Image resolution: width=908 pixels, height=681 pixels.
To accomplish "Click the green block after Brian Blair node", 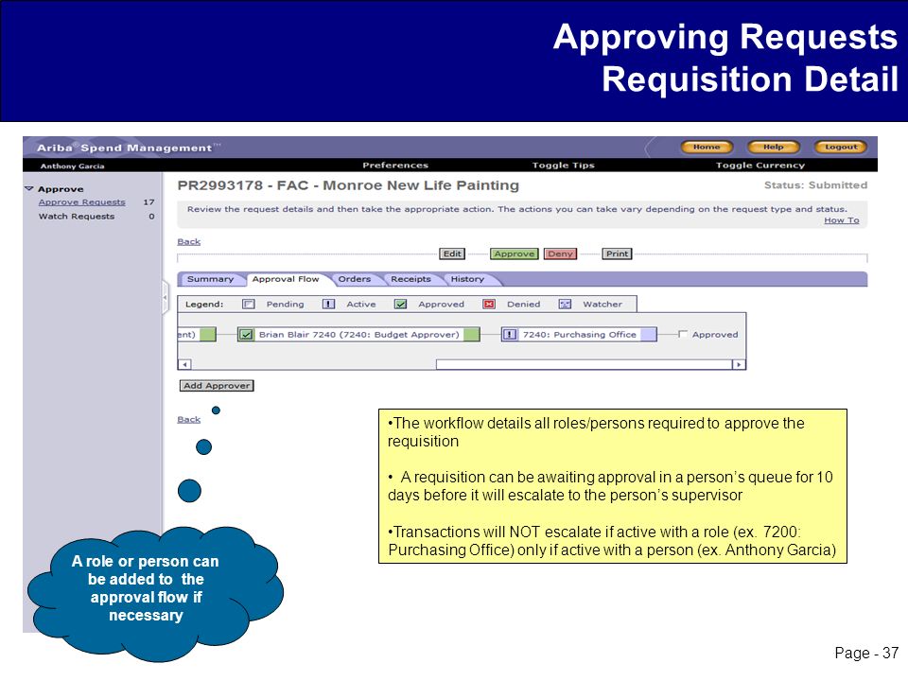I will [471, 335].
